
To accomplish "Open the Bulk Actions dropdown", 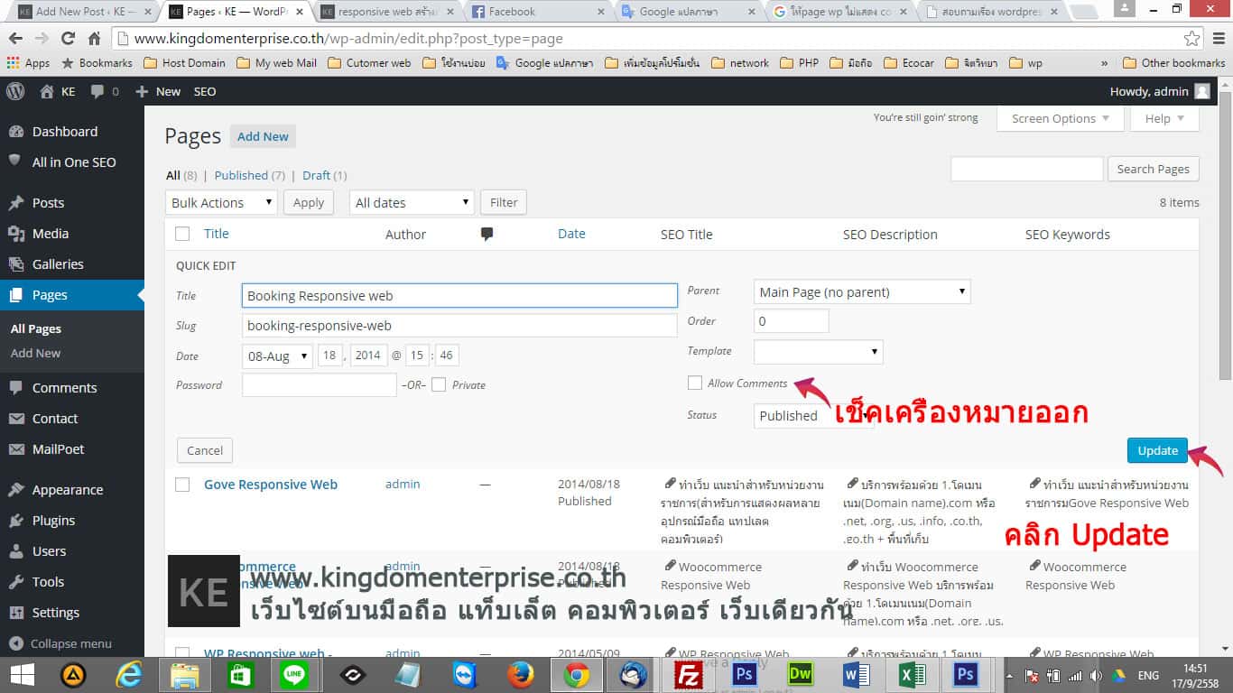I will click(221, 202).
